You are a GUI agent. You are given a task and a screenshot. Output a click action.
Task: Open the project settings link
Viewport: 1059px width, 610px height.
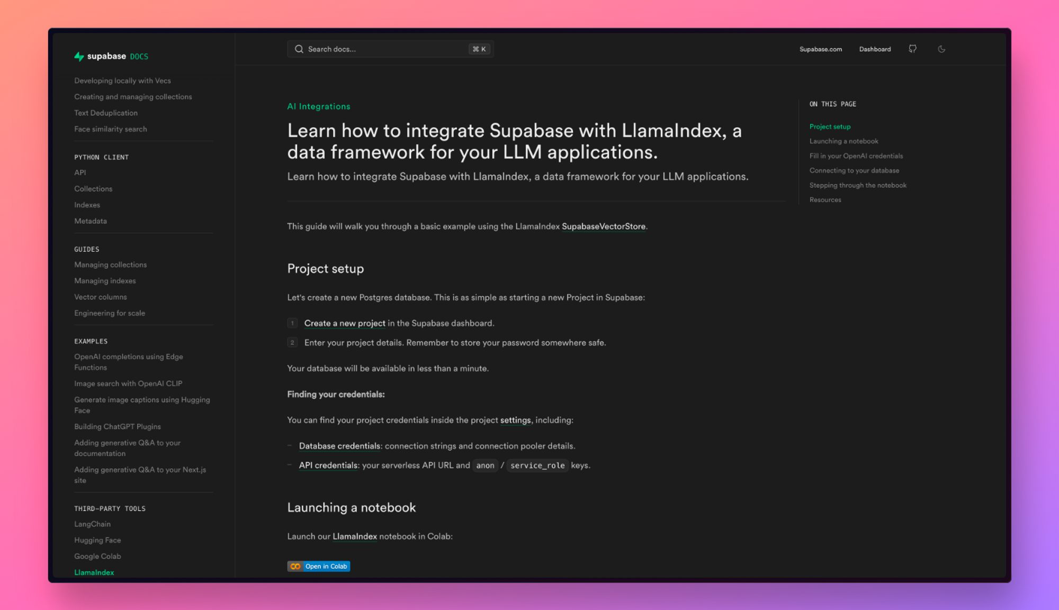[x=515, y=420]
